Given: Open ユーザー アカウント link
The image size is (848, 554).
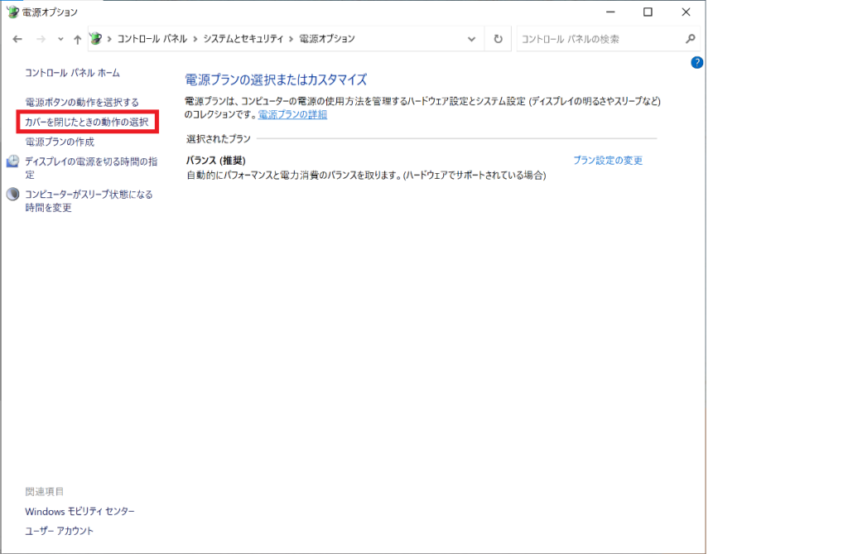Looking at the screenshot, I should point(59,532).
